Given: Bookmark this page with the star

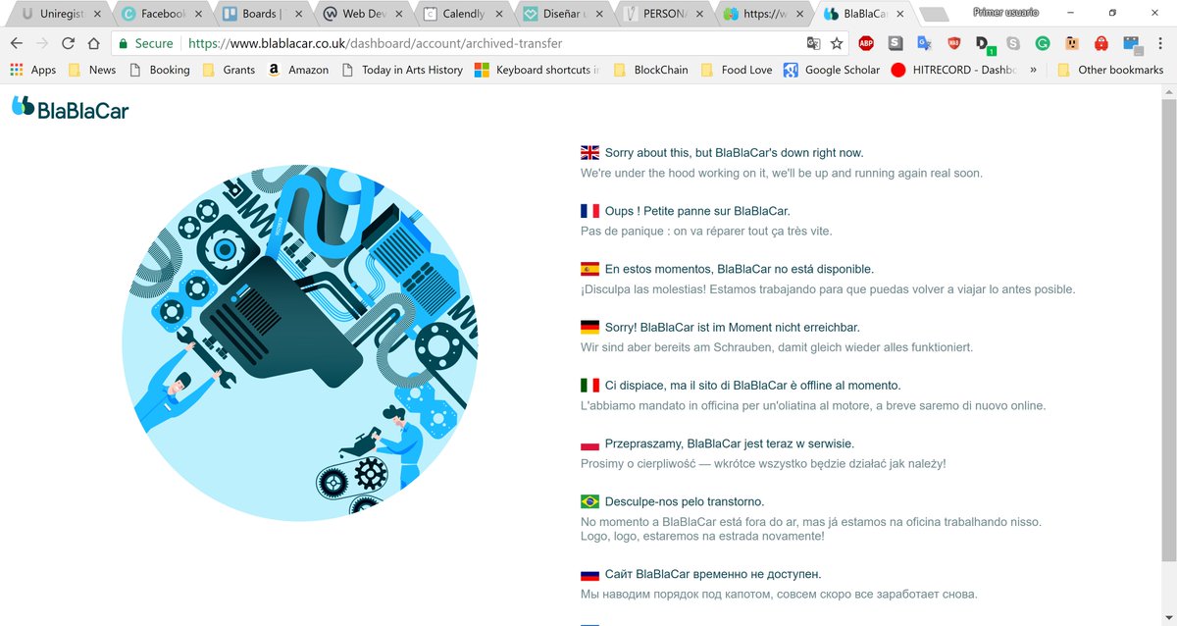Looking at the screenshot, I should [x=837, y=43].
